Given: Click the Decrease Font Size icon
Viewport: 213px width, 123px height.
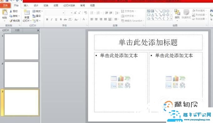Looking at the screenshot, I should [79, 13].
